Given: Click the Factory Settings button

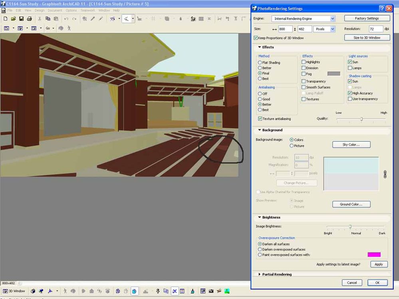Looking at the screenshot, I should [367, 18].
